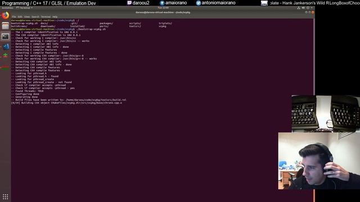
Task: Click the keyboard icon in stream header
Action: [x=264, y=3]
